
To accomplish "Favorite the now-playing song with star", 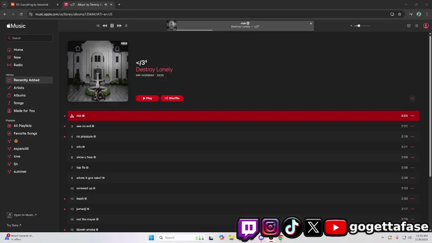I will pyautogui.click(x=311, y=24).
